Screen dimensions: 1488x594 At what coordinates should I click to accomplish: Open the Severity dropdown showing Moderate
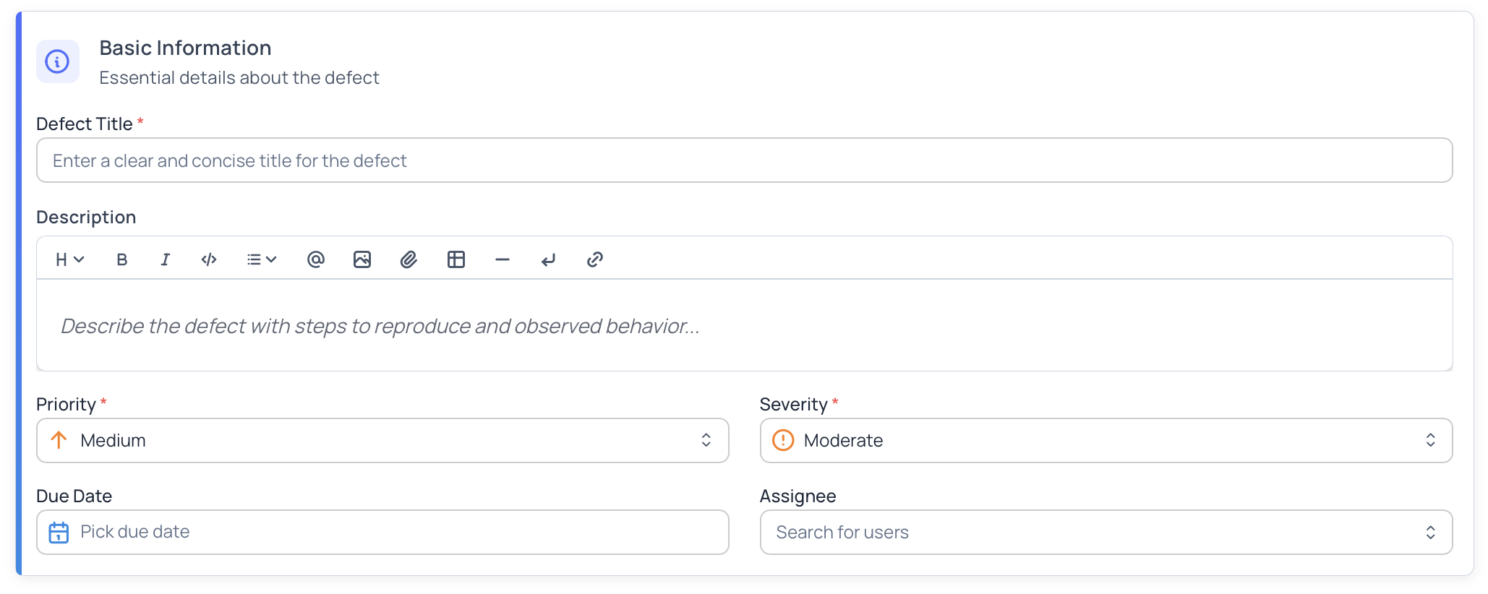tap(1106, 440)
